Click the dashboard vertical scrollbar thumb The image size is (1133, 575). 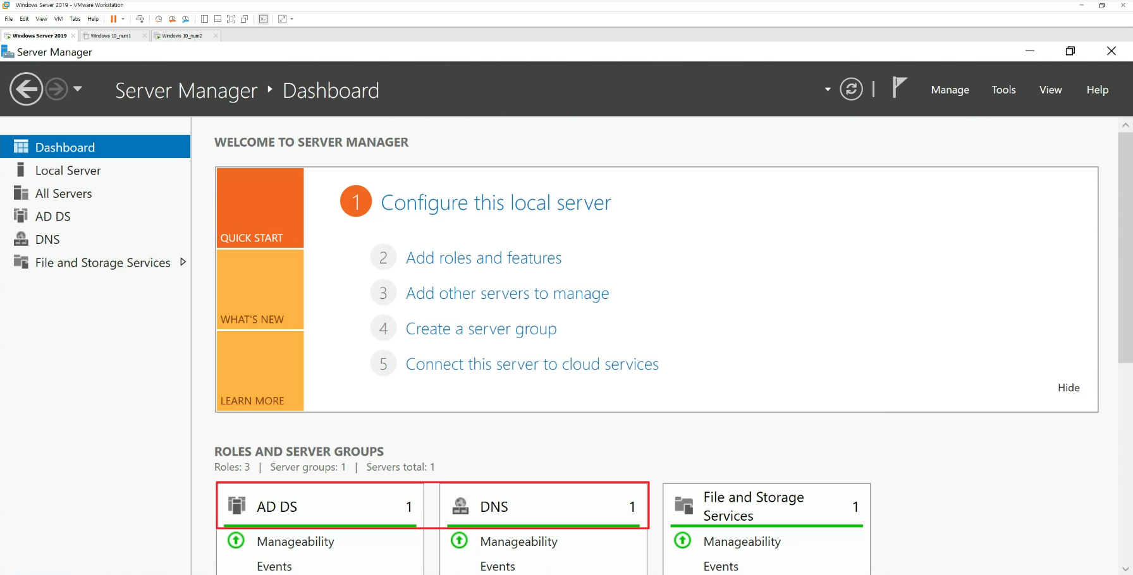click(1125, 247)
